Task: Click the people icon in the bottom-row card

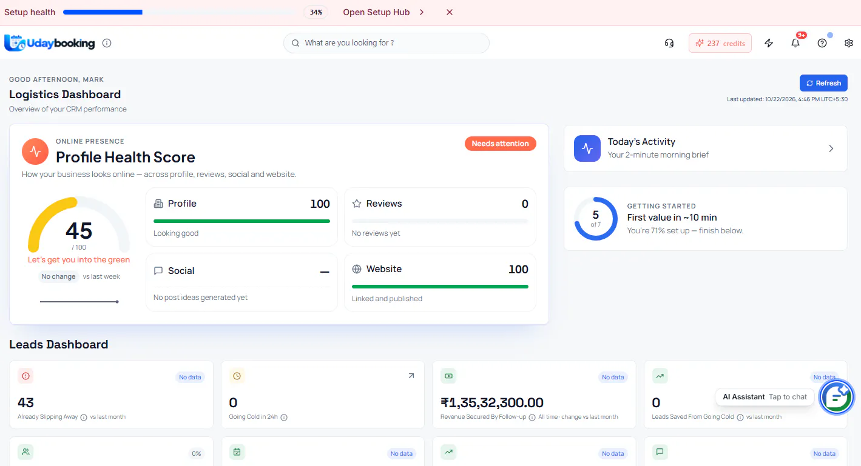Action: [25, 452]
